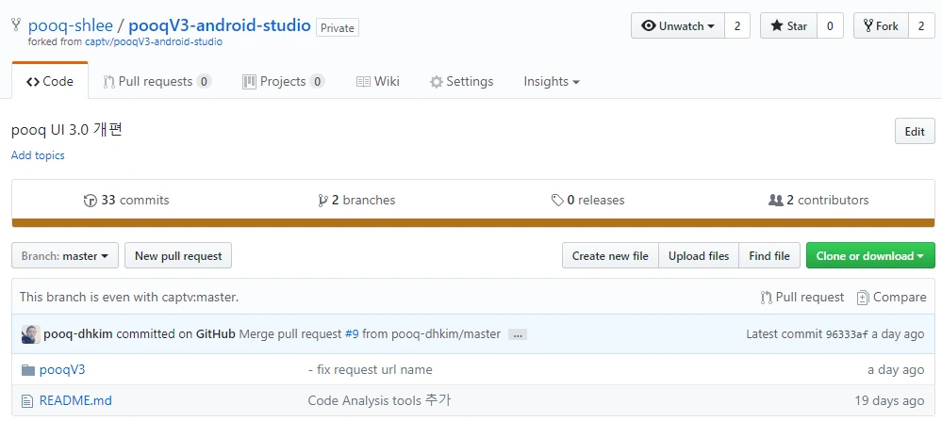Switch to the Pull requests tab
Image resolution: width=942 pixels, height=421 pixels.
click(157, 82)
